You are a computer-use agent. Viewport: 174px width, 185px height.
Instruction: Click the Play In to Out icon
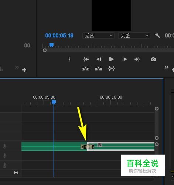click(112, 68)
